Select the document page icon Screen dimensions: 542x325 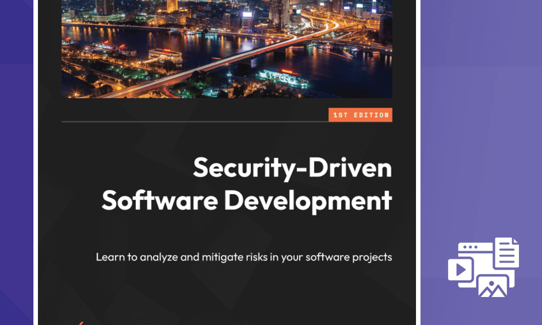click(508, 251)
